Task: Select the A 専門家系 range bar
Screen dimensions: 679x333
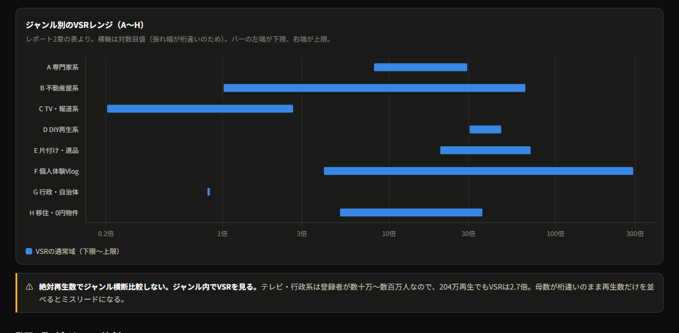Action: click(x=421, y=67)
